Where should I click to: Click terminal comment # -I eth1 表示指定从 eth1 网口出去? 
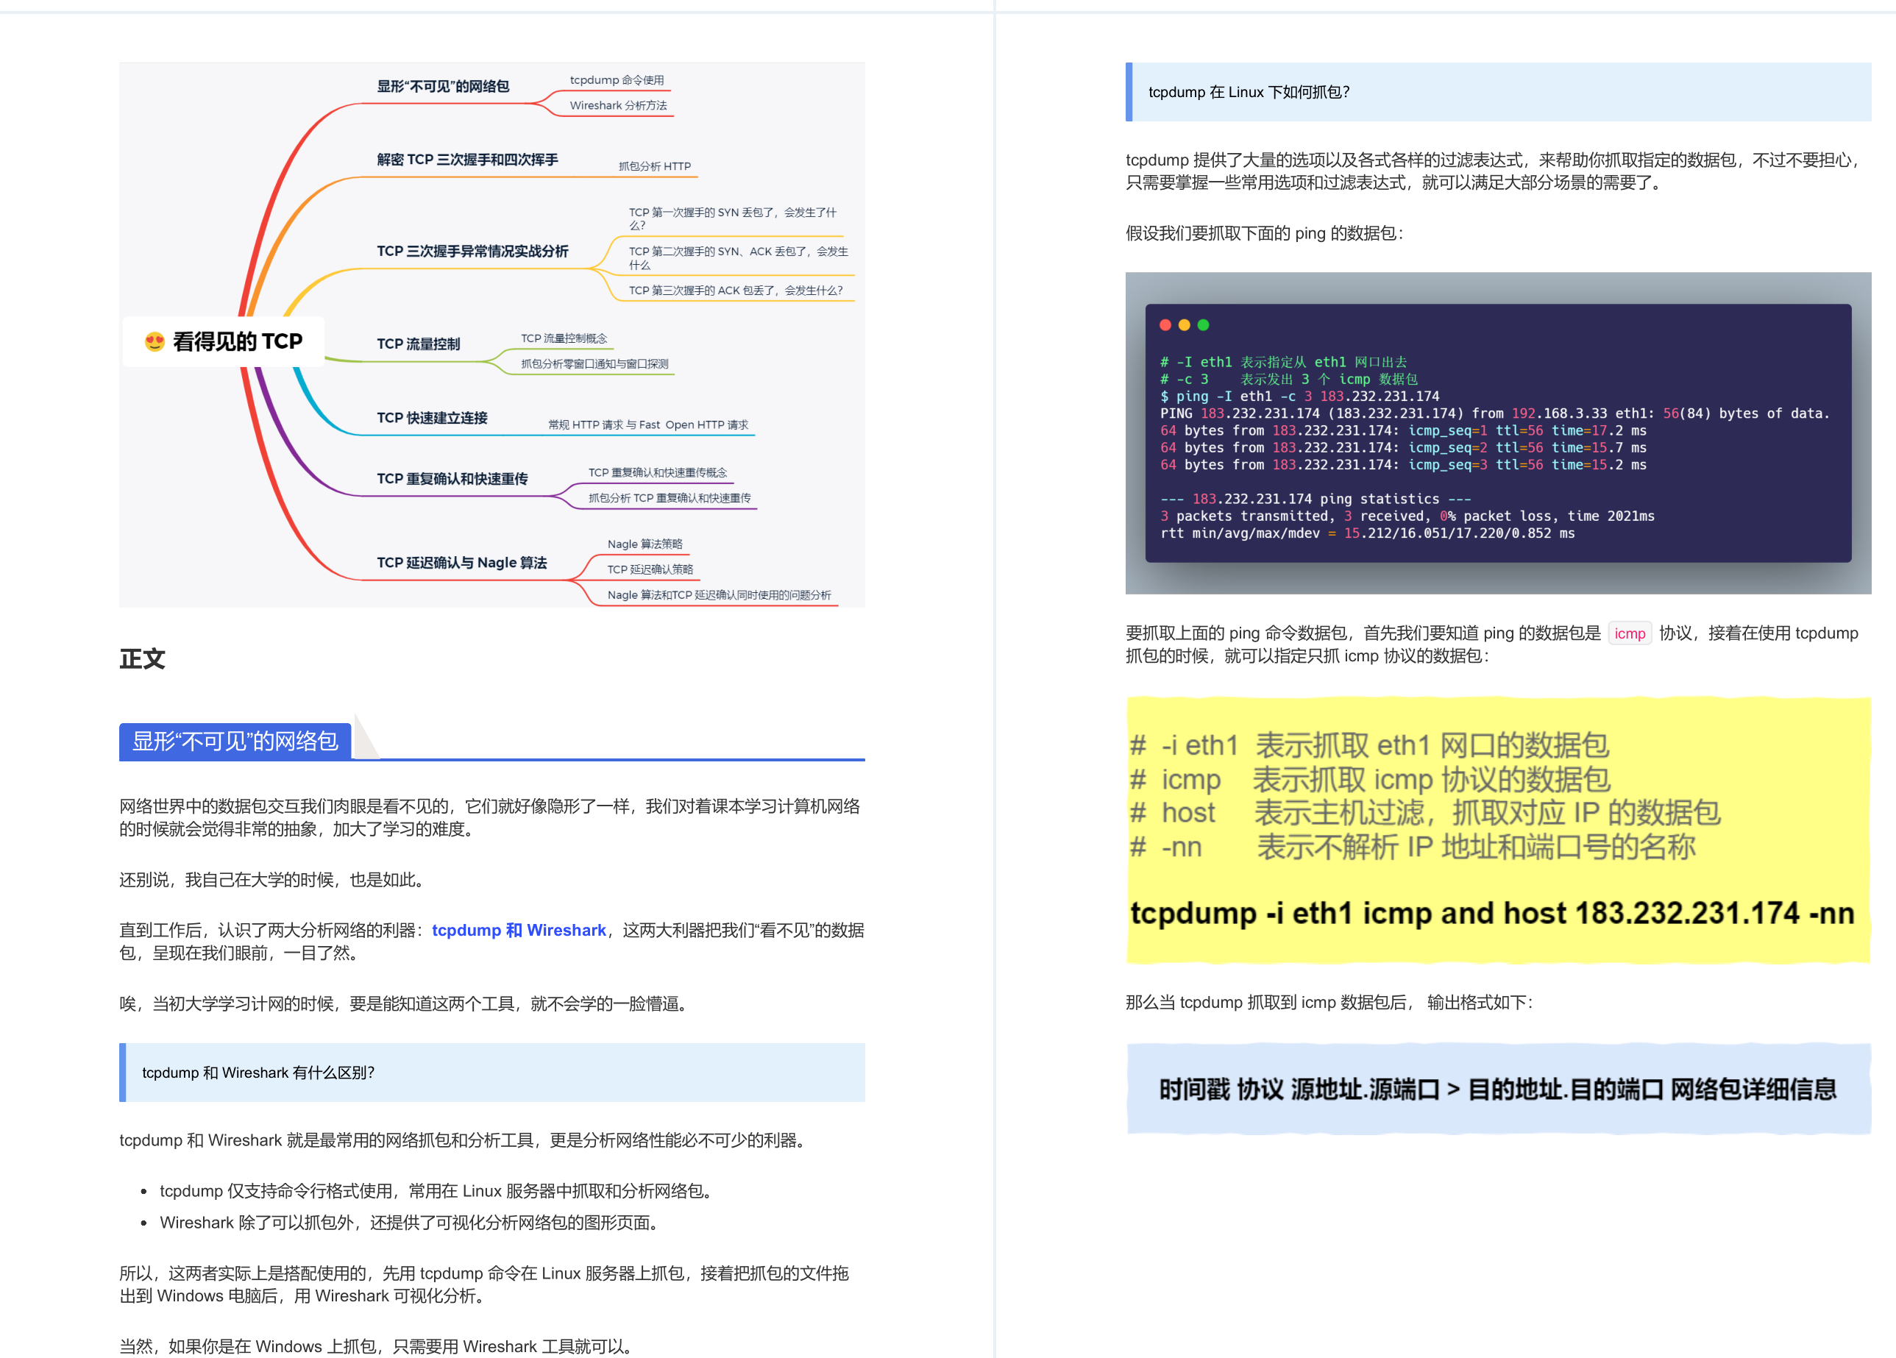click(x=1283, y=362)
